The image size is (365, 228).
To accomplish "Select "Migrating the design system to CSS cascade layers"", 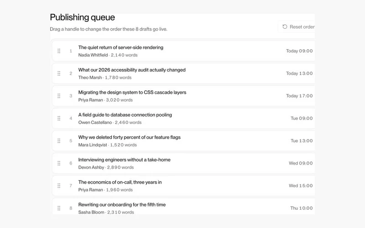I will [x=132, y=93].
